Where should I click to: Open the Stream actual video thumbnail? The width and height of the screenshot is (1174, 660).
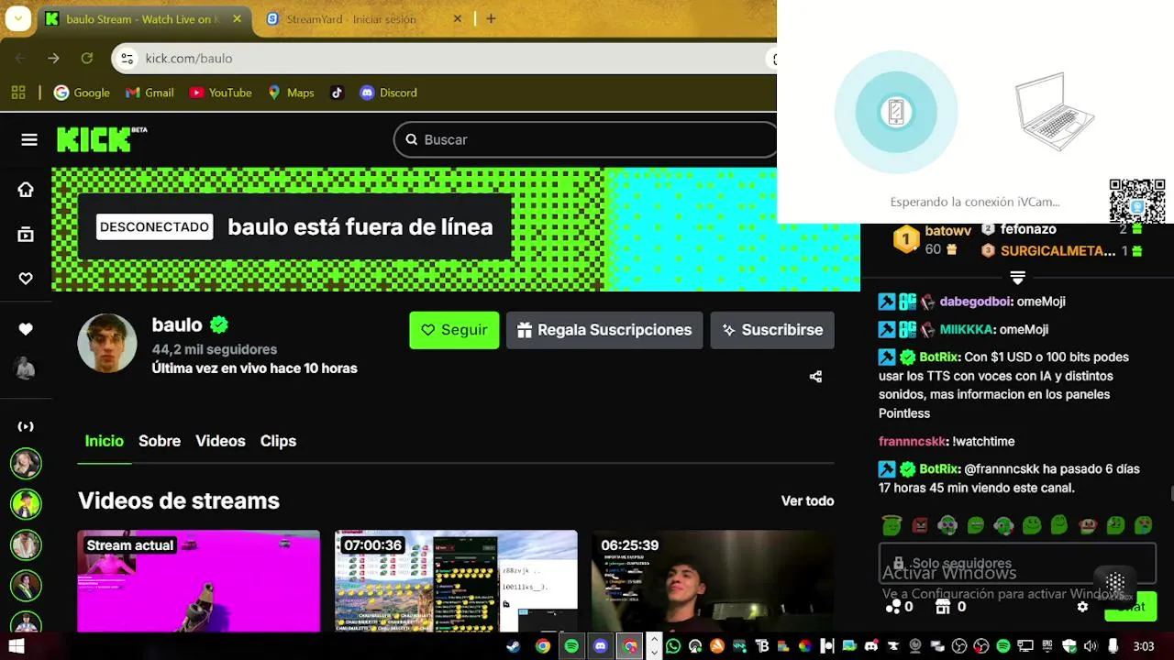198,581
